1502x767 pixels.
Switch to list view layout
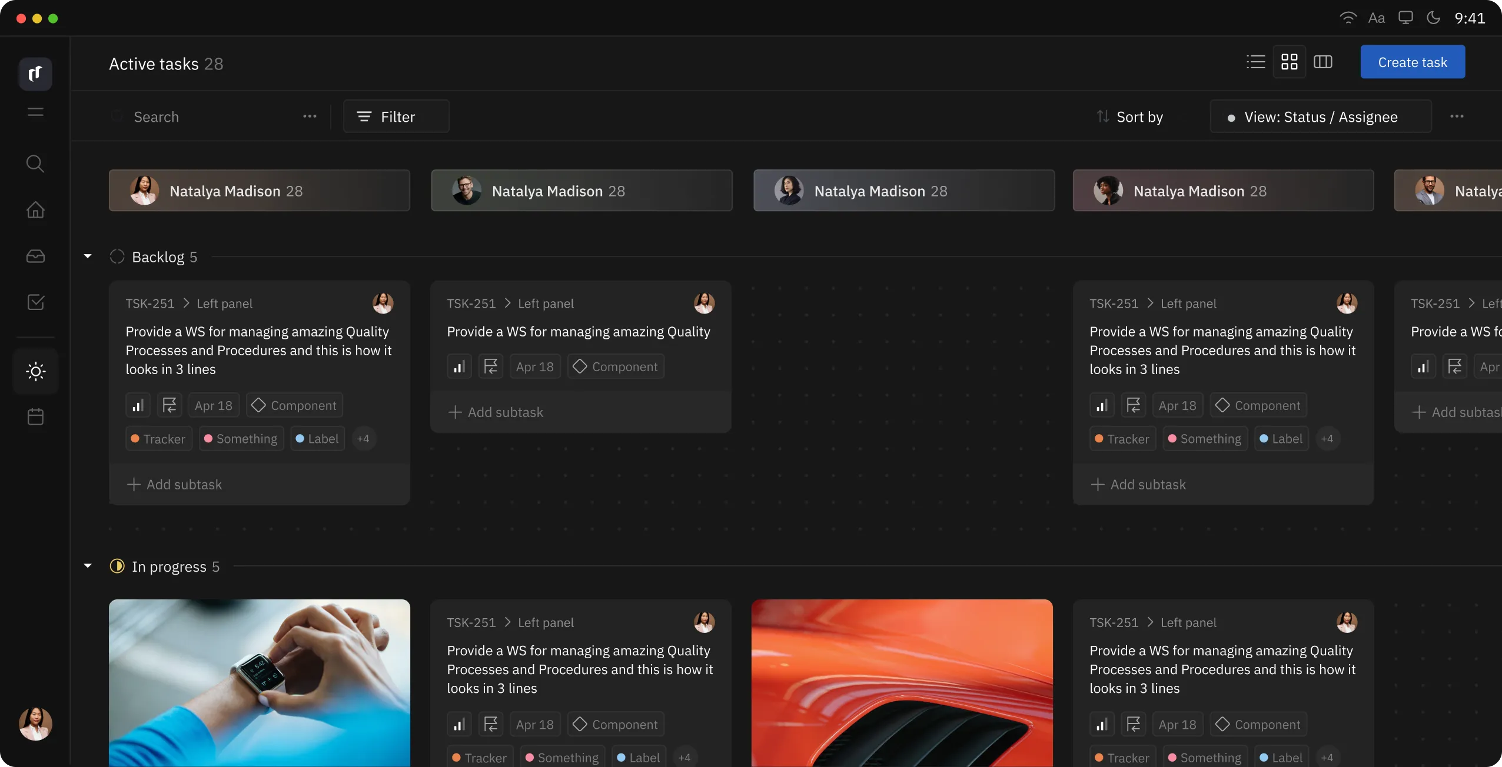click(x=1255, y=62)
